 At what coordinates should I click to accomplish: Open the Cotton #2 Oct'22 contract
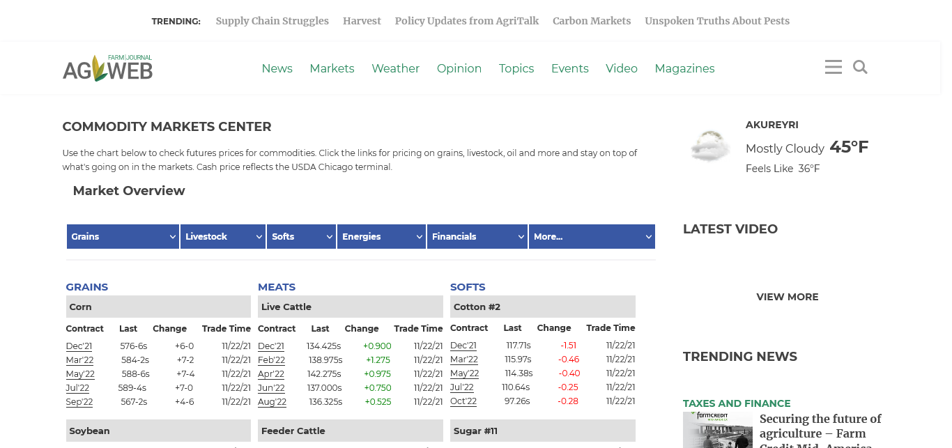463,401
